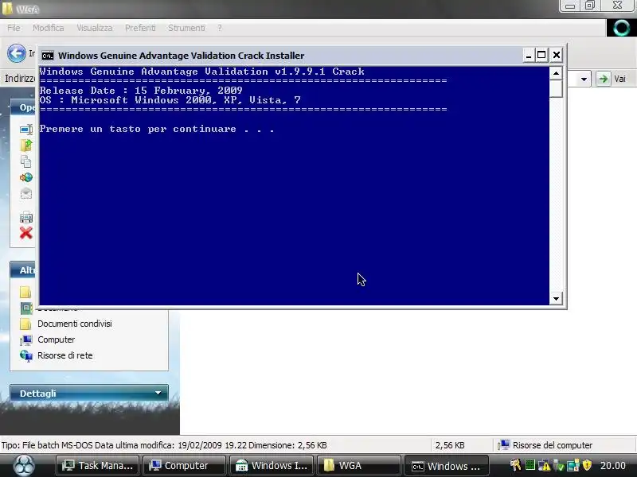The width and height of the screenshot is (637, 477).
Task: Click the console scrollbar thumb
Action: click(556, 88)
